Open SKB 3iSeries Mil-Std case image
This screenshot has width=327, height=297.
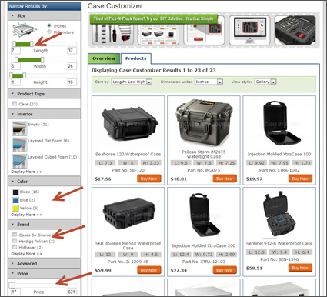(x=129, y=213)
